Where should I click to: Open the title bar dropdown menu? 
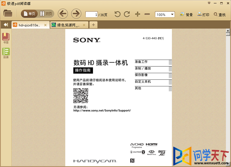pos(209,3)
